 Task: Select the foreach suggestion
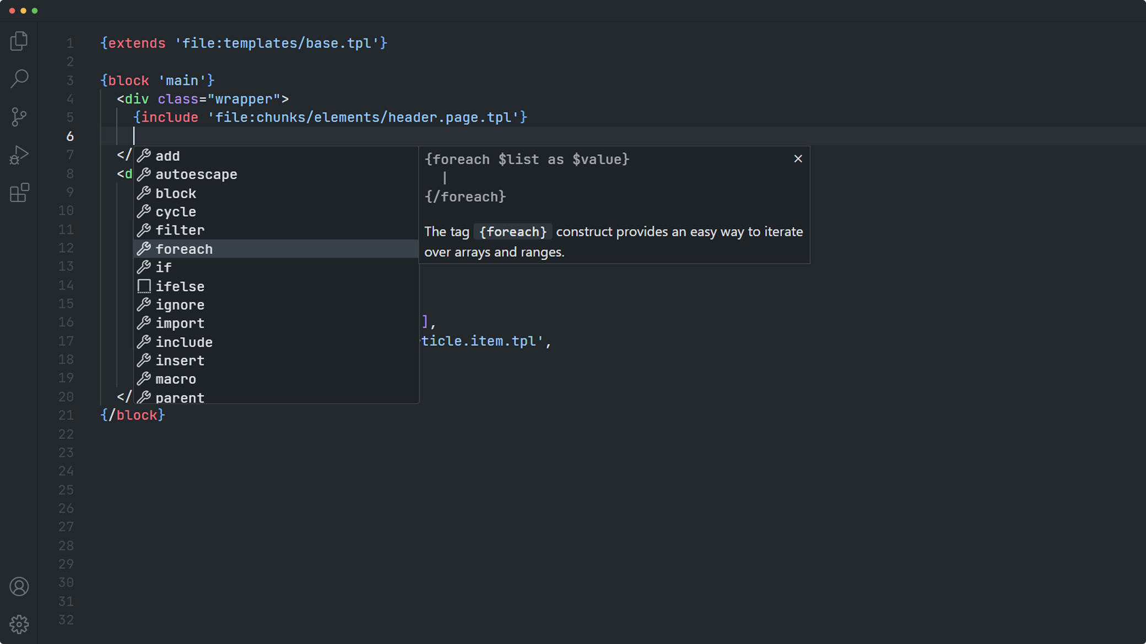pyautogui.click(x=184, y=249)
